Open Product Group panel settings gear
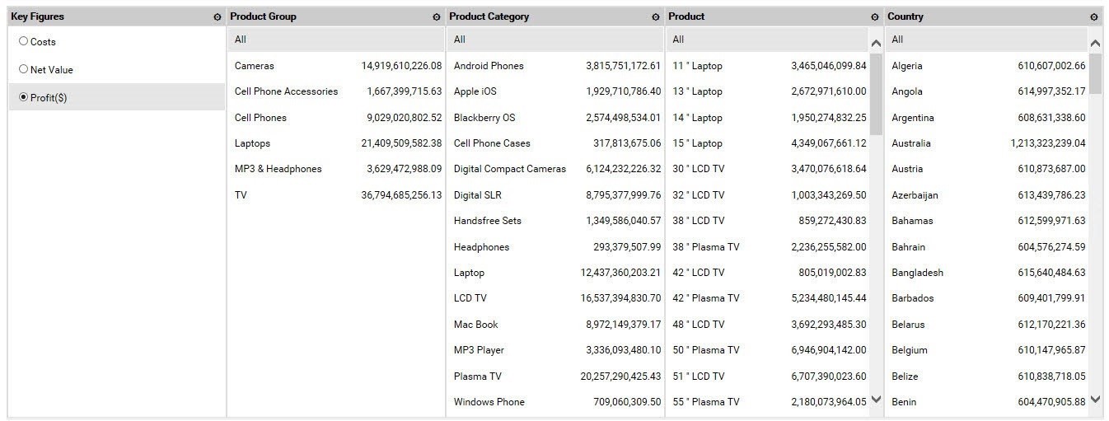Viewport: 1109px width, 421px height. coord(437,17)
